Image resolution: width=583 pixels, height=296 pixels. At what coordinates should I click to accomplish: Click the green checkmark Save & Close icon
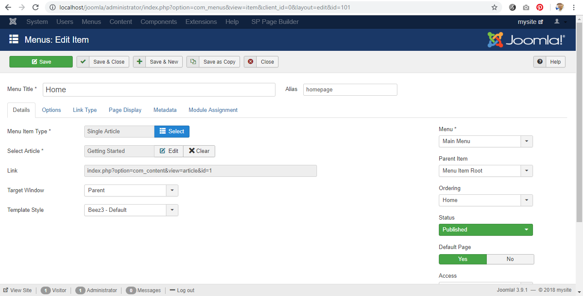coord(83,62)
